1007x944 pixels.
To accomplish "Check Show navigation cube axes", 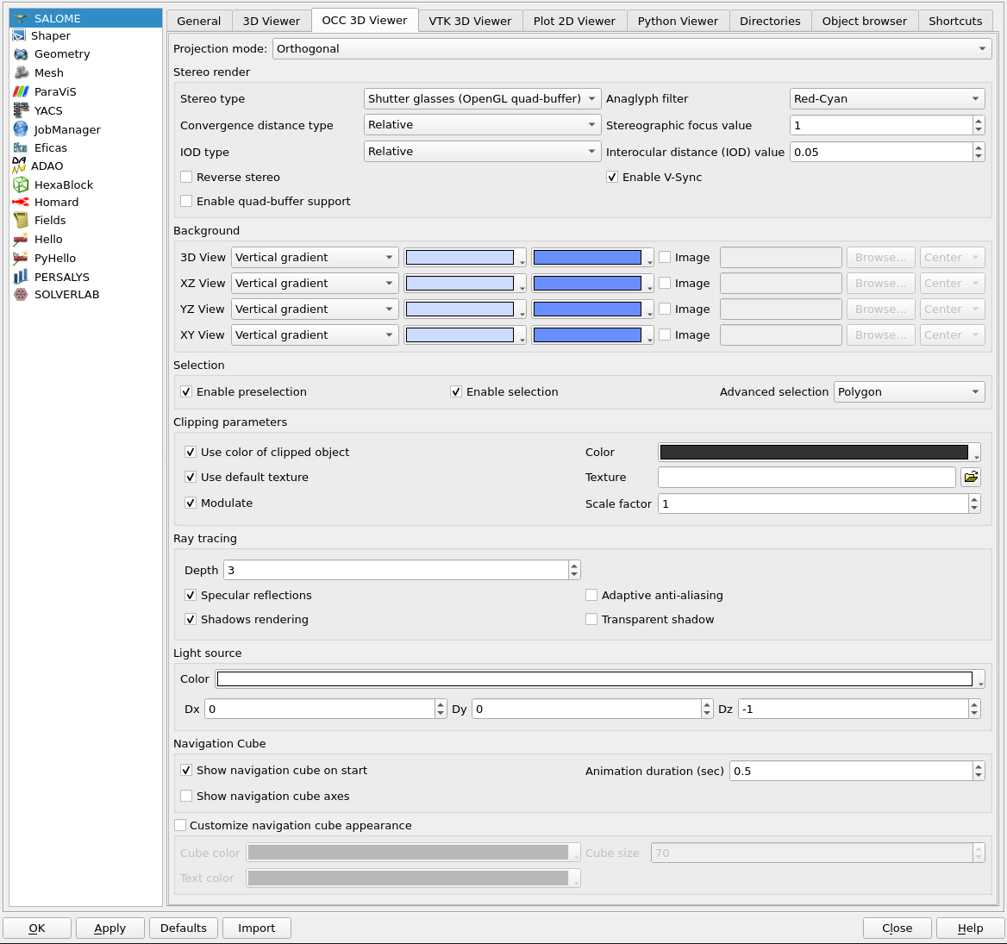I will coord(186,797).
